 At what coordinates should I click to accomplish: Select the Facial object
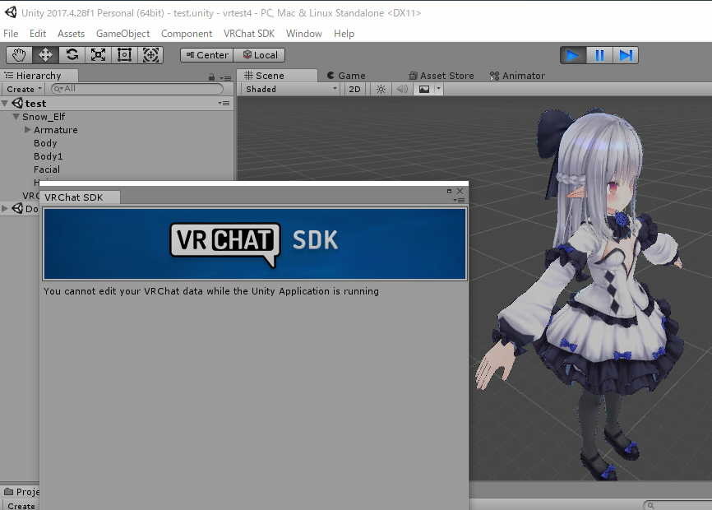click(x=47, y=169)
